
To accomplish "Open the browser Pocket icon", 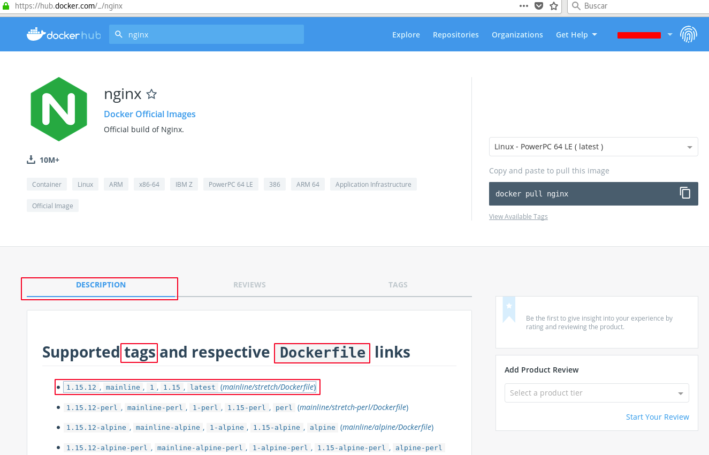I will [x=539, y=6].
